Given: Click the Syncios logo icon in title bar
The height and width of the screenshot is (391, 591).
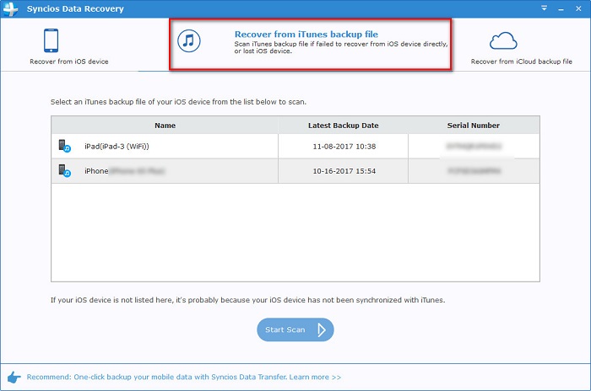Looking at the screenshot, I should pyautogui.click(x=10, y=8).
